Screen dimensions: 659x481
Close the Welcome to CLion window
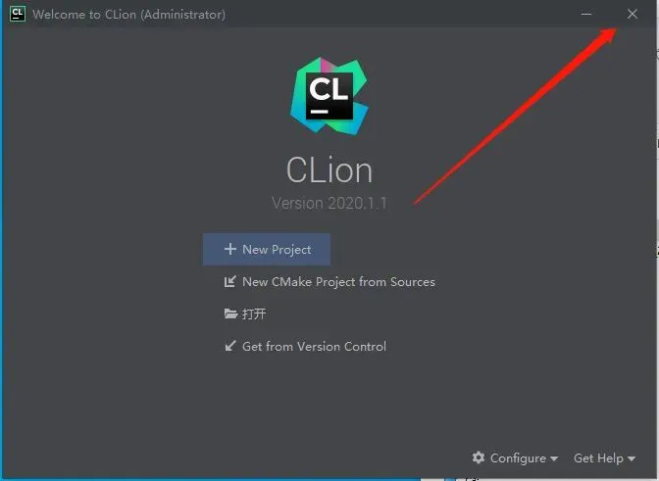(633, 14)
